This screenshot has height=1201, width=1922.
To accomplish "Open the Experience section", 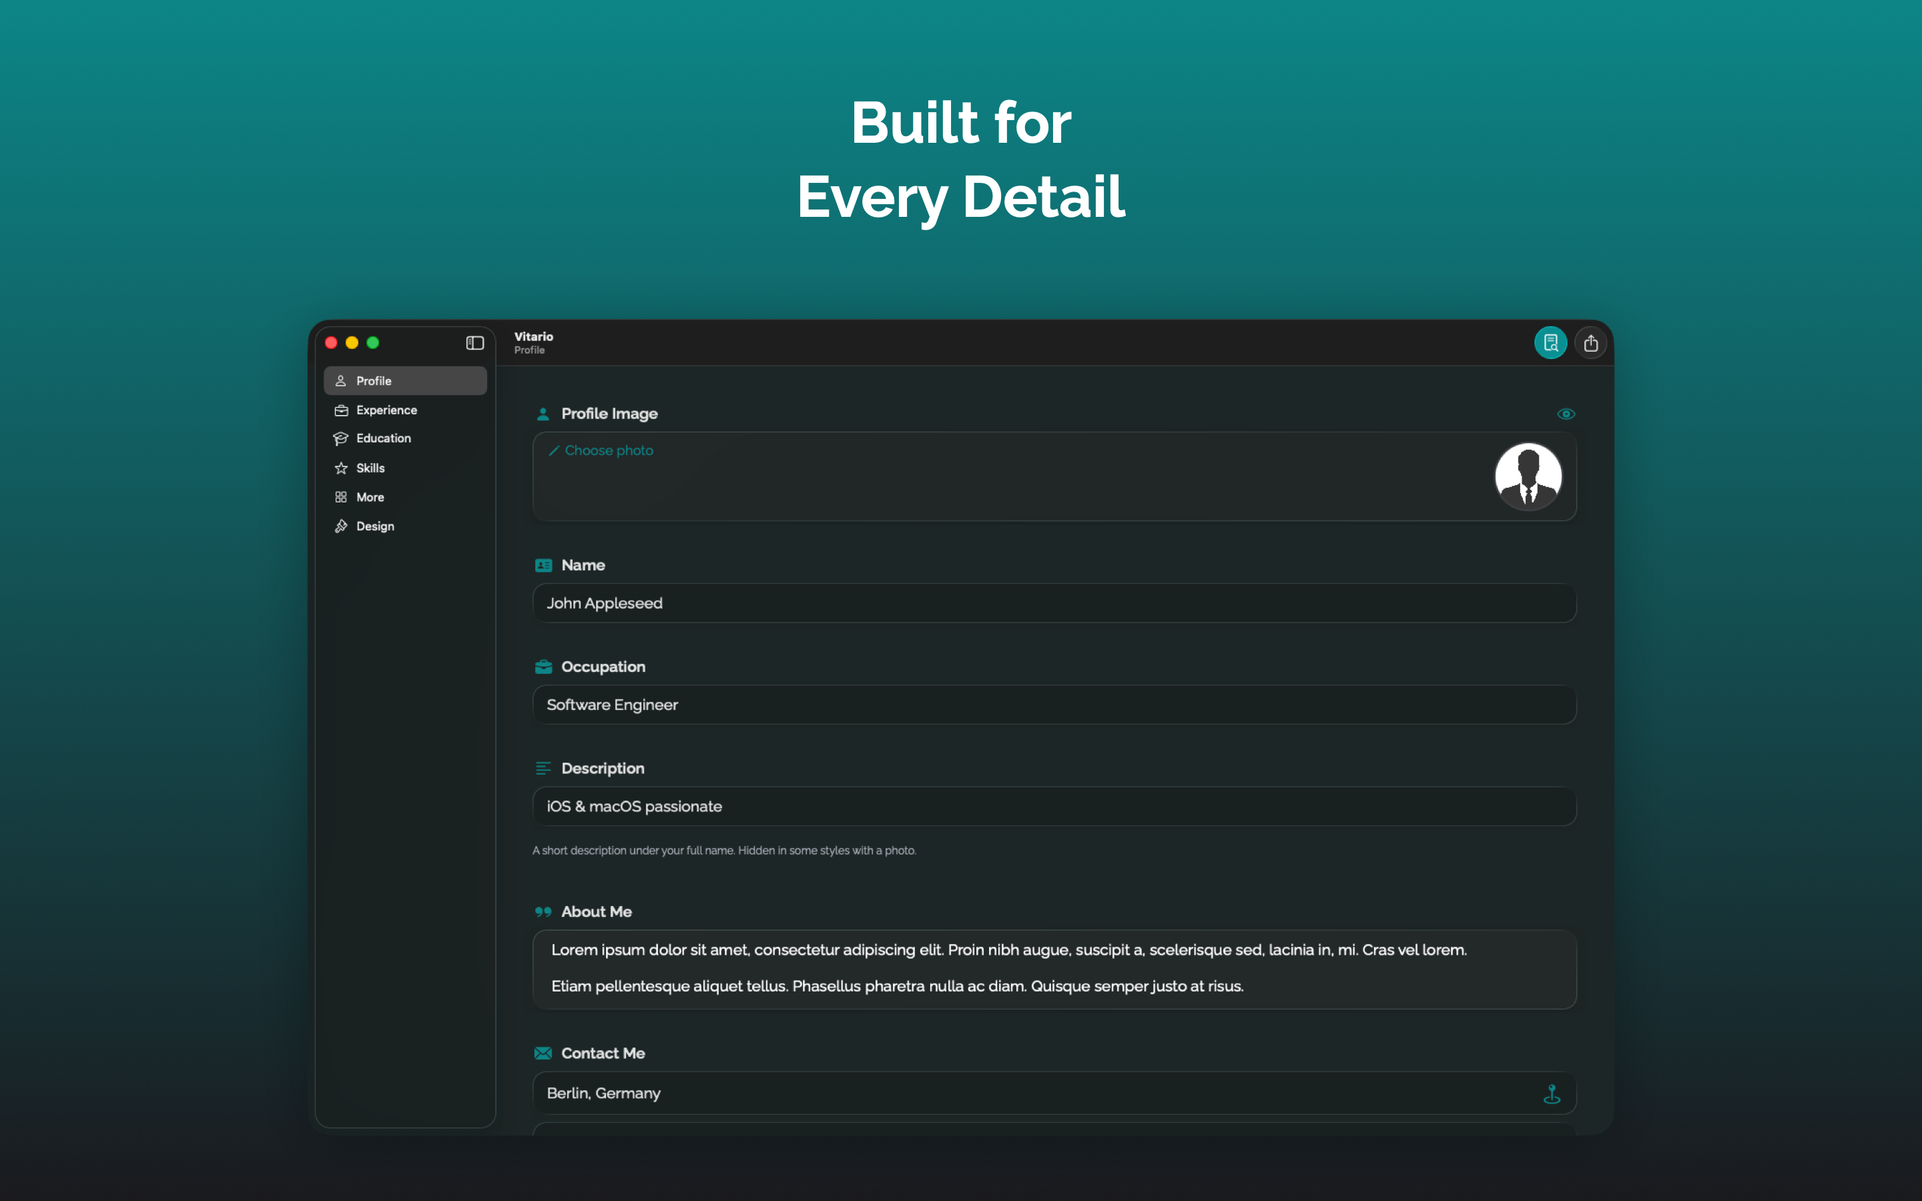I will coord(405,410).
